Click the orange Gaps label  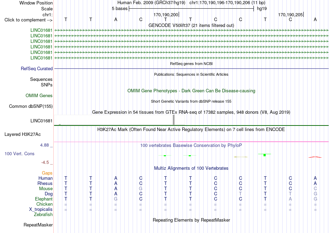point(47,173)
